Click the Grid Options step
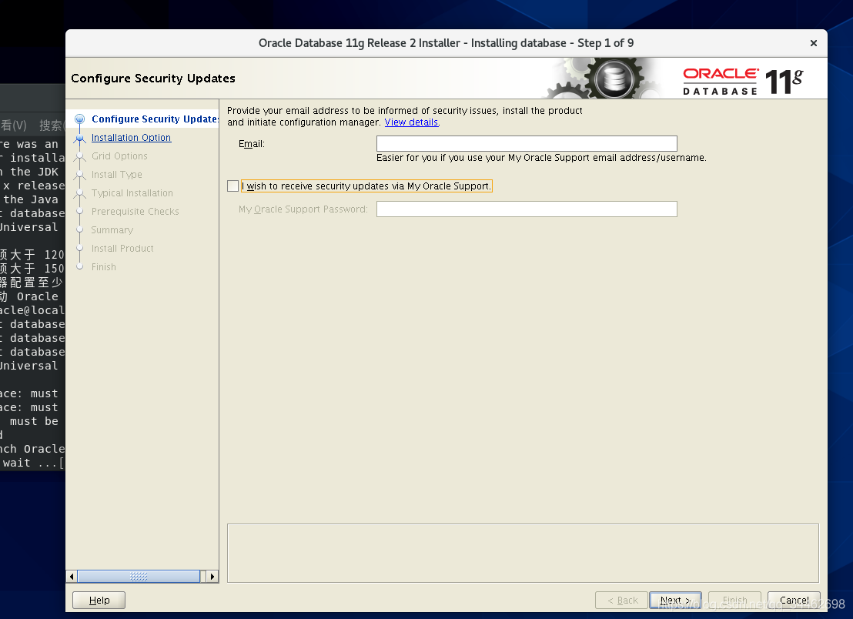Image resolution: width=853 pixels, height=619 pixels. click(119, 156)
